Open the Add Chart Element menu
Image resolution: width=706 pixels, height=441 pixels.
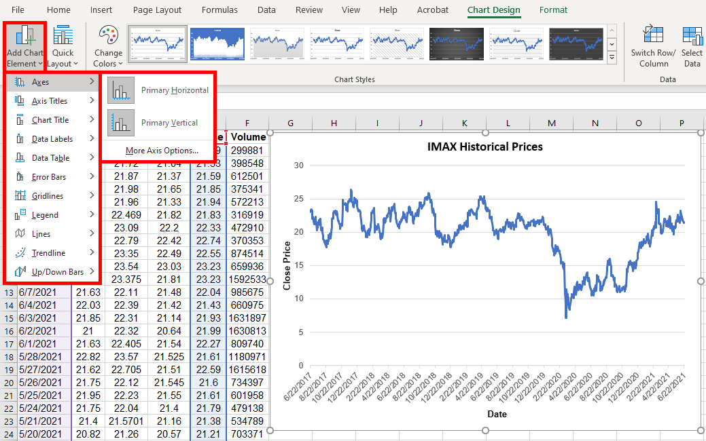click(x=24, y=47)
